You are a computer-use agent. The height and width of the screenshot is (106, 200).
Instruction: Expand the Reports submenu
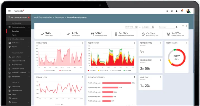click(29, 47)
